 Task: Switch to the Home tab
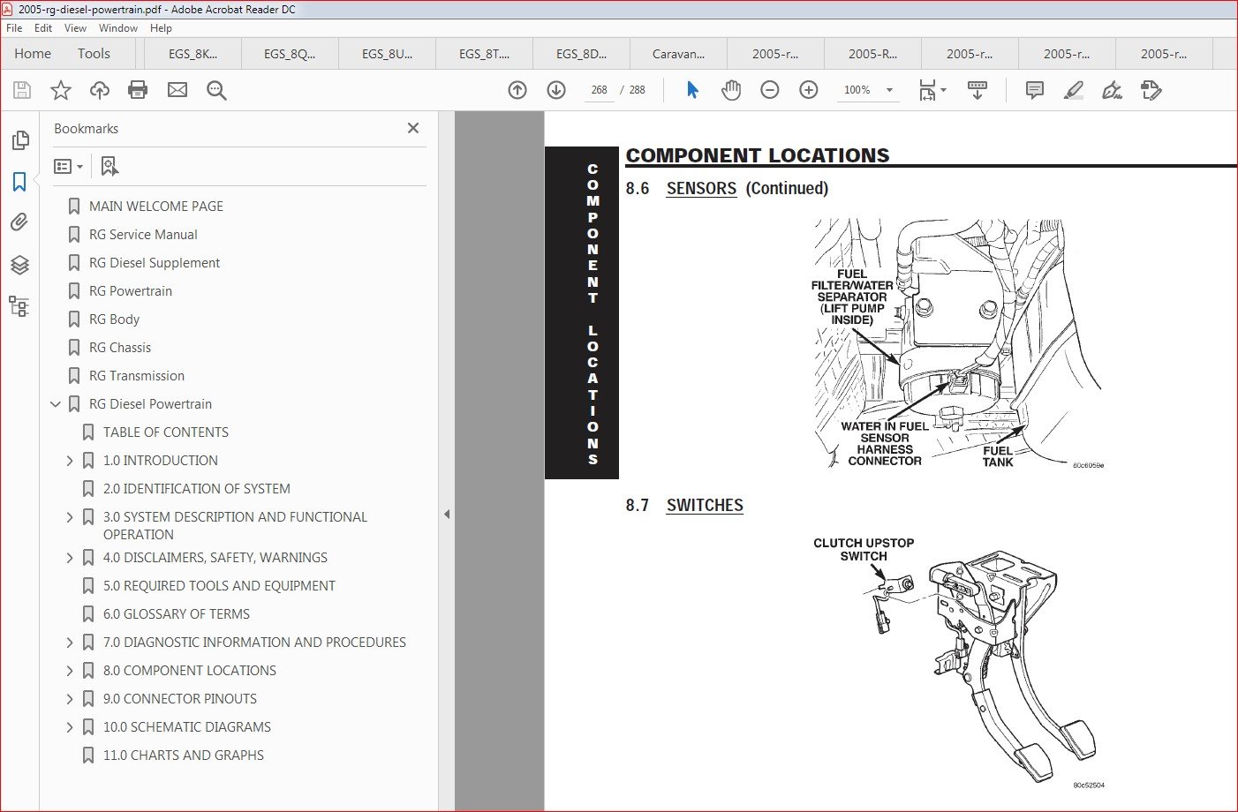point(33,54)
